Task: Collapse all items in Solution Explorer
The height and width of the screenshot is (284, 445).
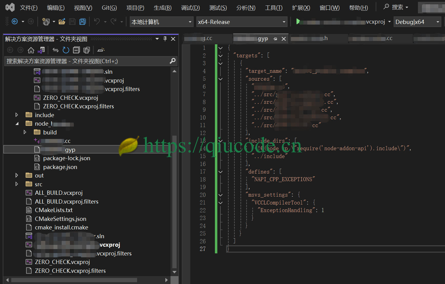Action: 77,50
